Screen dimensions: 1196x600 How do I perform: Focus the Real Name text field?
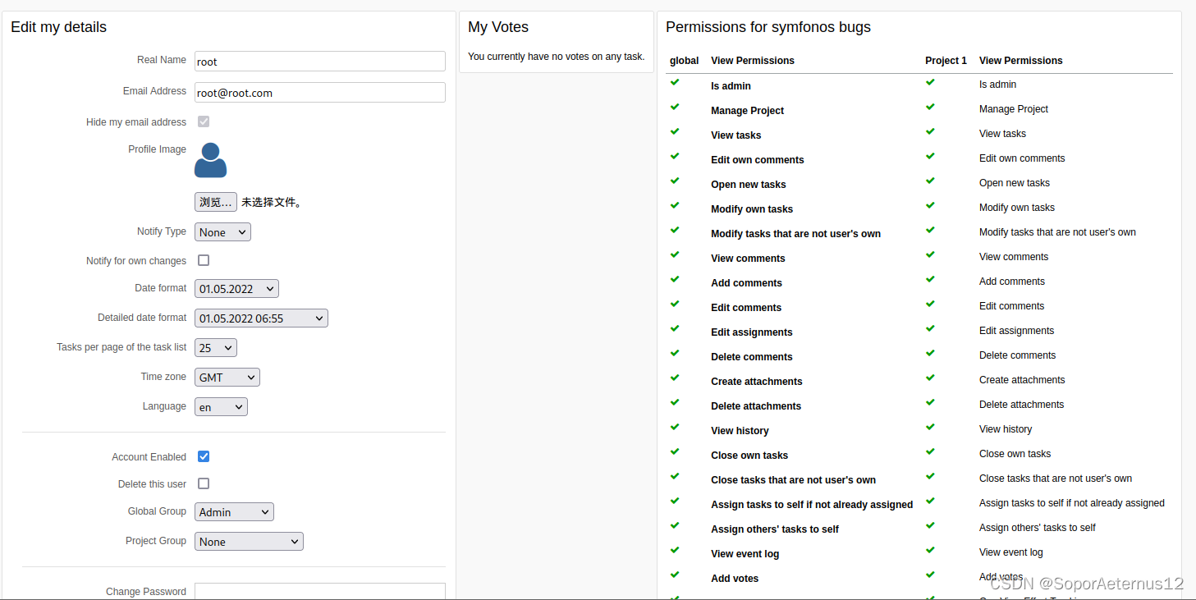click(x=319, y=62)
